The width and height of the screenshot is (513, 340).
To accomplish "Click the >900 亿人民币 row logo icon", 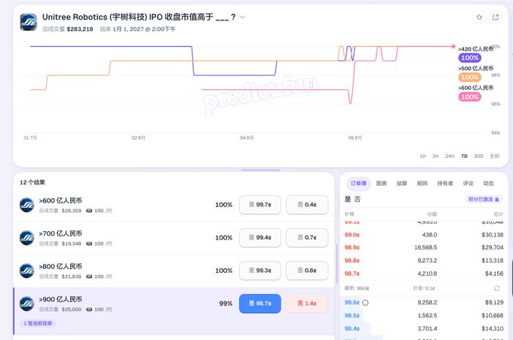I will (27, 304).
